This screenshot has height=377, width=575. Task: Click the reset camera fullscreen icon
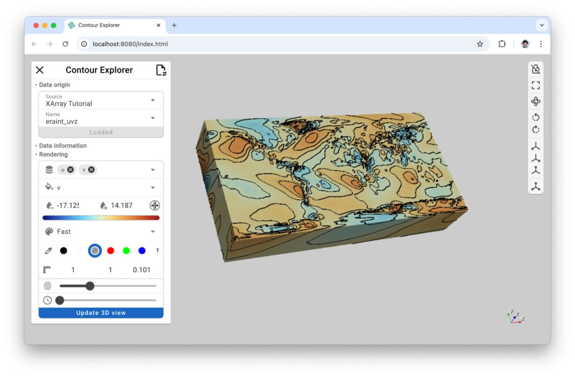tap(536, 85)
